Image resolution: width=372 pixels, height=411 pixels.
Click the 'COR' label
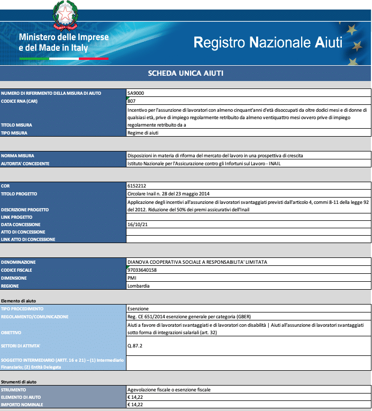[x=5, y=186]
